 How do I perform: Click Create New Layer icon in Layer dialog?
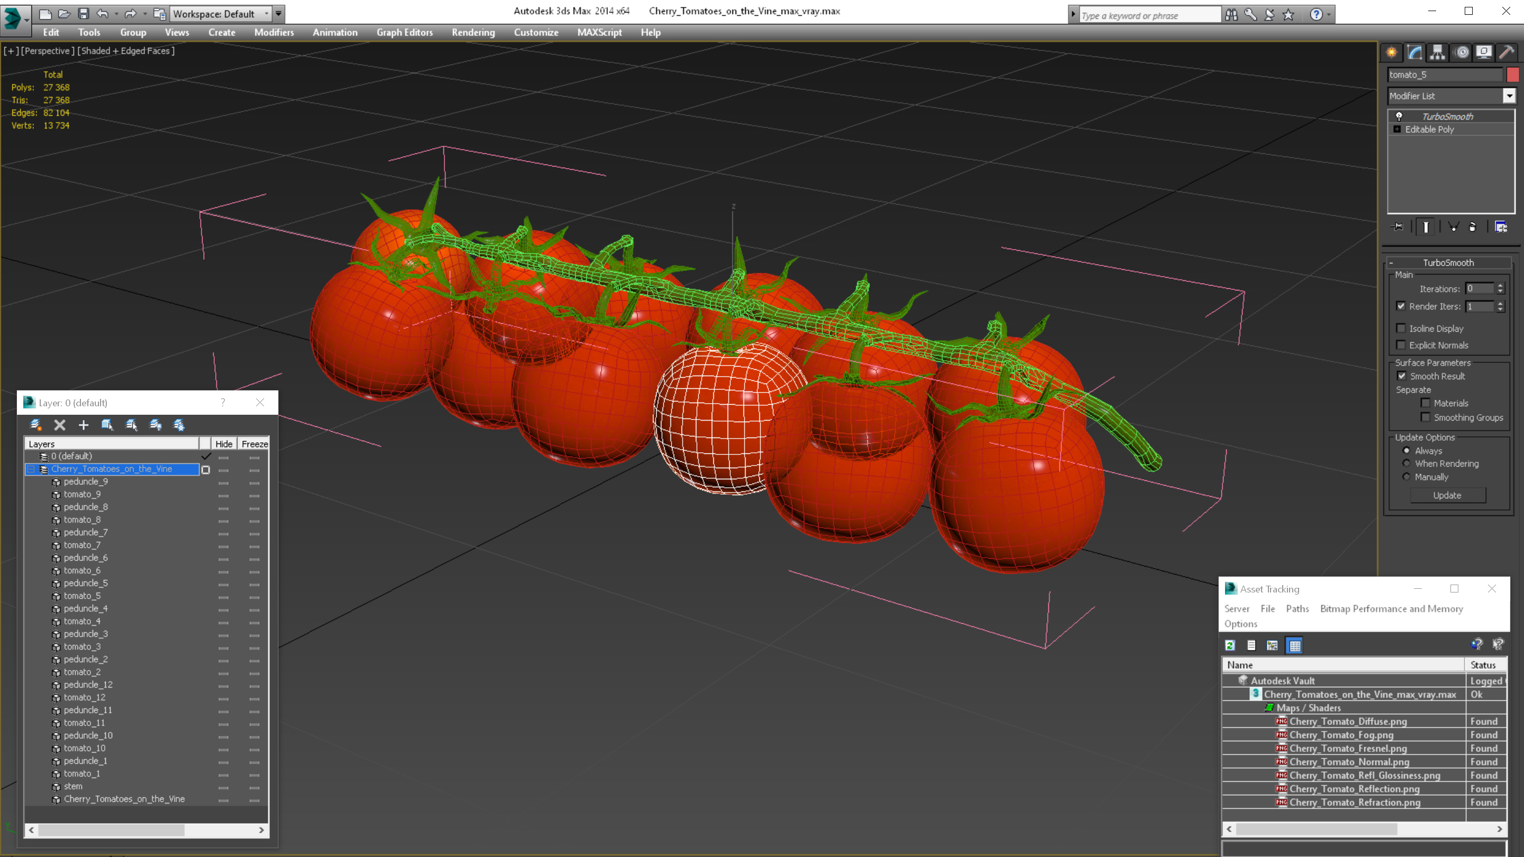[35, 425]
